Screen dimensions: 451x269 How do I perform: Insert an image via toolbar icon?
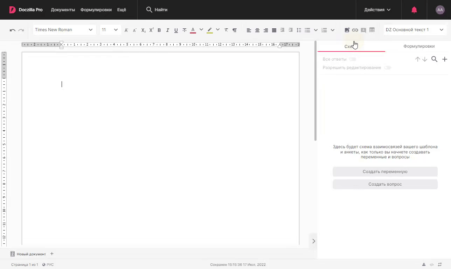click(x=347, y=30)
